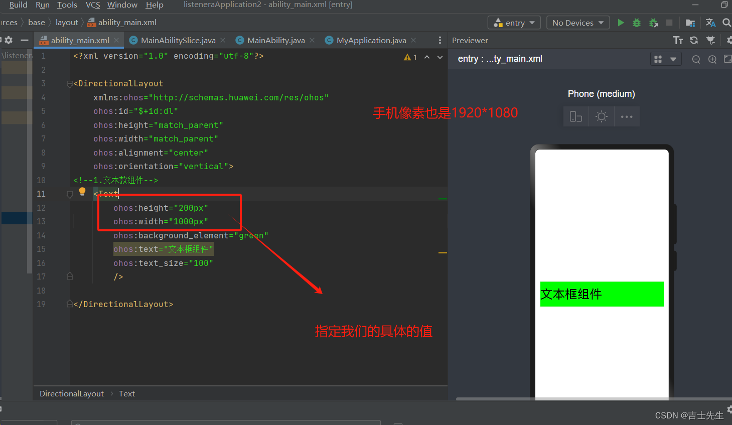Click fold end marker at line 19
The width and height of the screenshot is (732, 425).
tap(70, 304)
